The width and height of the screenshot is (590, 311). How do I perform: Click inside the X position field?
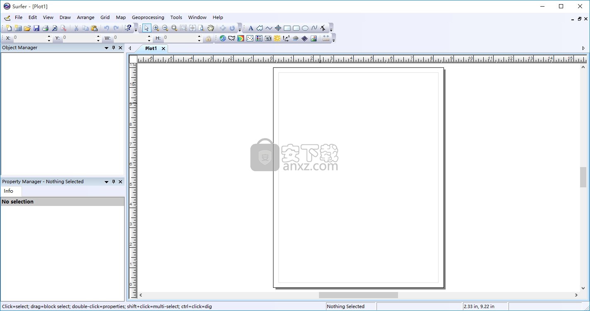pyautogui.click(x=30, y=38)
